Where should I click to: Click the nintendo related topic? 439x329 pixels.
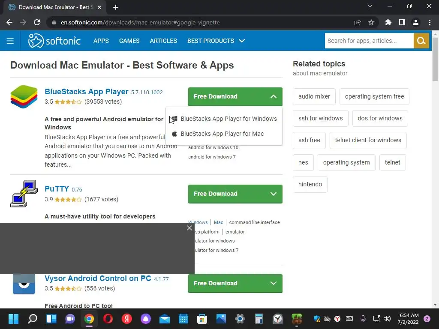pyautogui.click(x=310, y=184)
